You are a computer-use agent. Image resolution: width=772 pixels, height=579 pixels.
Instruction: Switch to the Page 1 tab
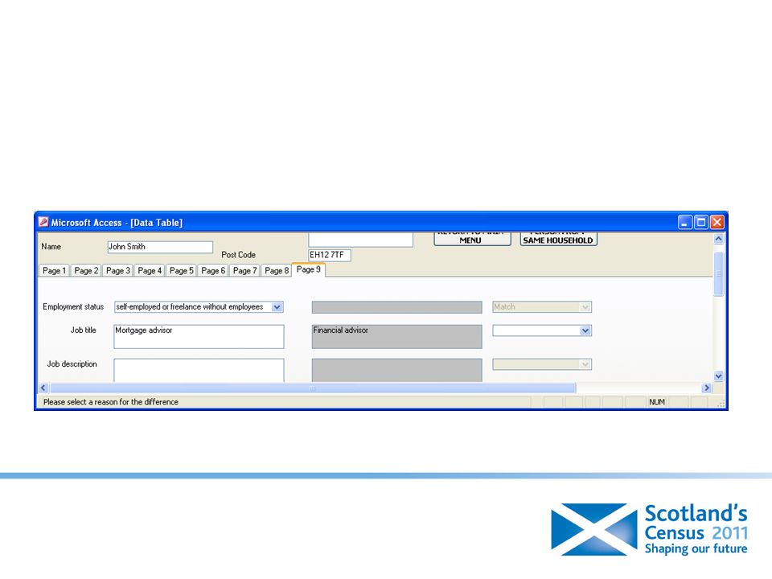coord(54,270)
